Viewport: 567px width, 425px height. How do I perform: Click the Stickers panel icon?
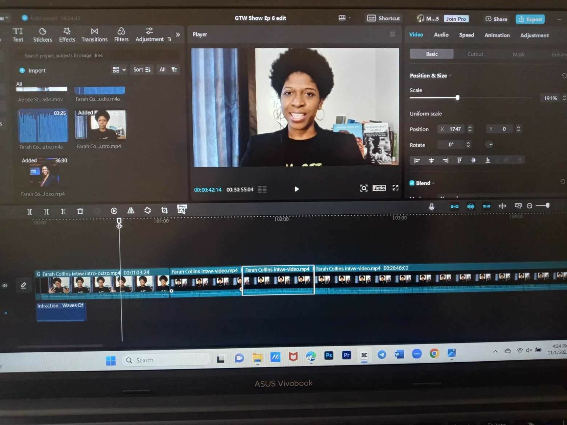coord(42,35)
